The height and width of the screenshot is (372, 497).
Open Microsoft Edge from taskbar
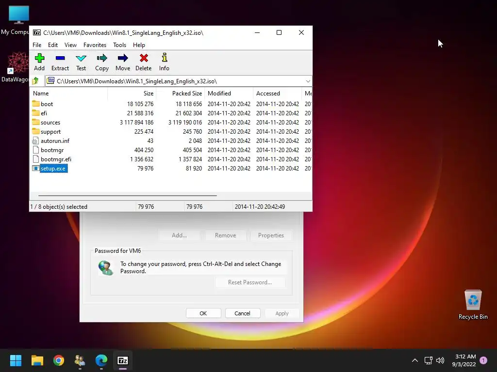pyautogui.click(x=101, y=360)
